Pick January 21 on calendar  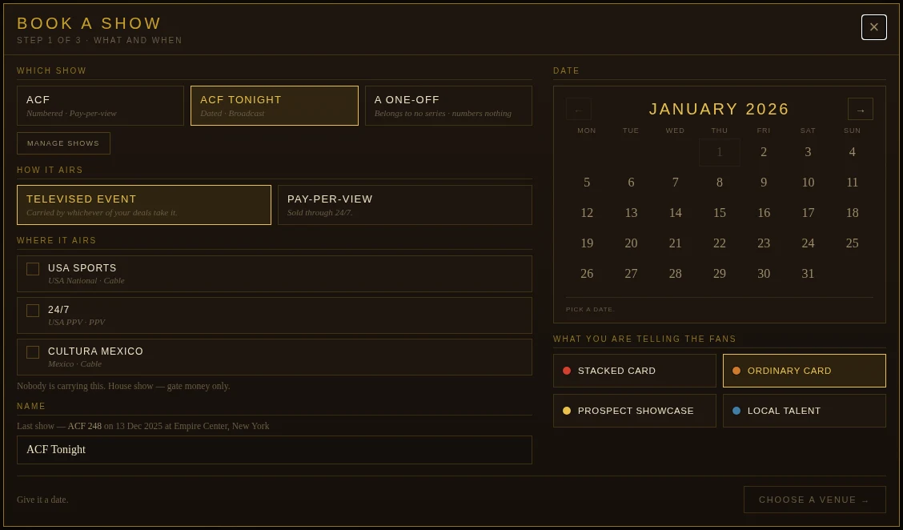pyautogui.click(x=676, y=243)
